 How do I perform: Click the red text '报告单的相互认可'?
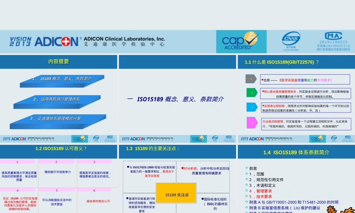point(98,201)
